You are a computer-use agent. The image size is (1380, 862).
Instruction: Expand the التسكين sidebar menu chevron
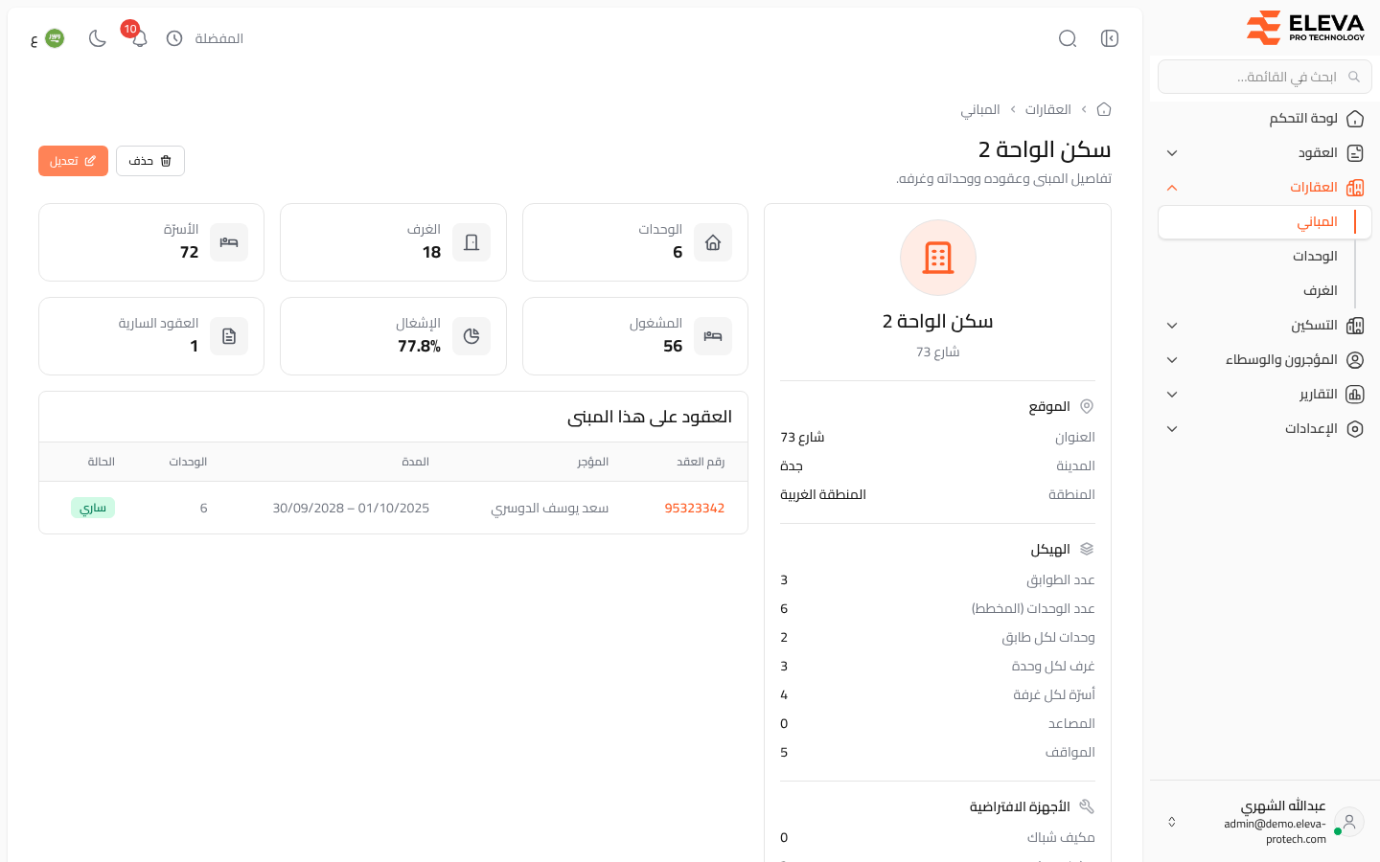[x=1172, y=326]
